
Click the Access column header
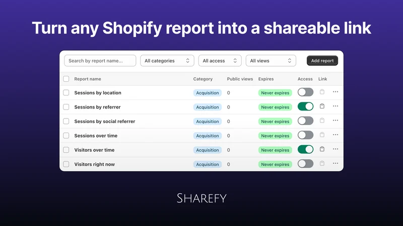pos(305,79)
